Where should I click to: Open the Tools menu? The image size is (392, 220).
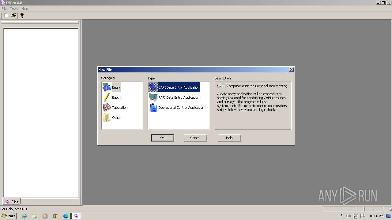coord(14,9)
